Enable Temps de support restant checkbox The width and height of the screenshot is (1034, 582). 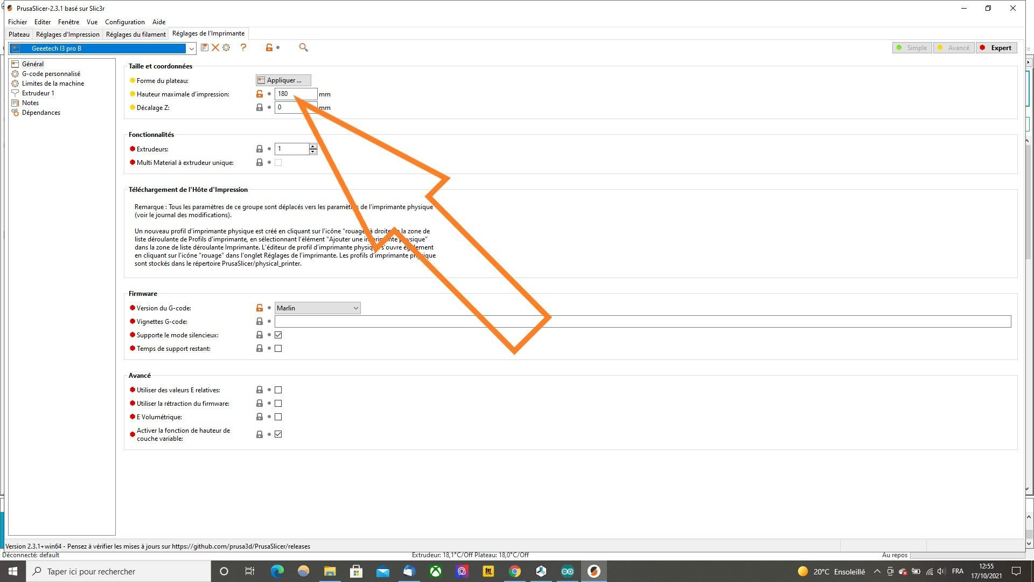pos(278,348)
